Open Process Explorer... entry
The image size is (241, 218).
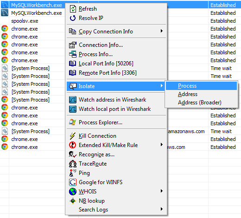117,122
